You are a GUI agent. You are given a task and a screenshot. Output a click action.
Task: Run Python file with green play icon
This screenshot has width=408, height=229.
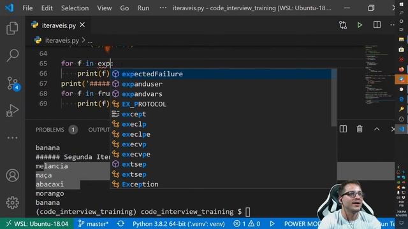360,25
